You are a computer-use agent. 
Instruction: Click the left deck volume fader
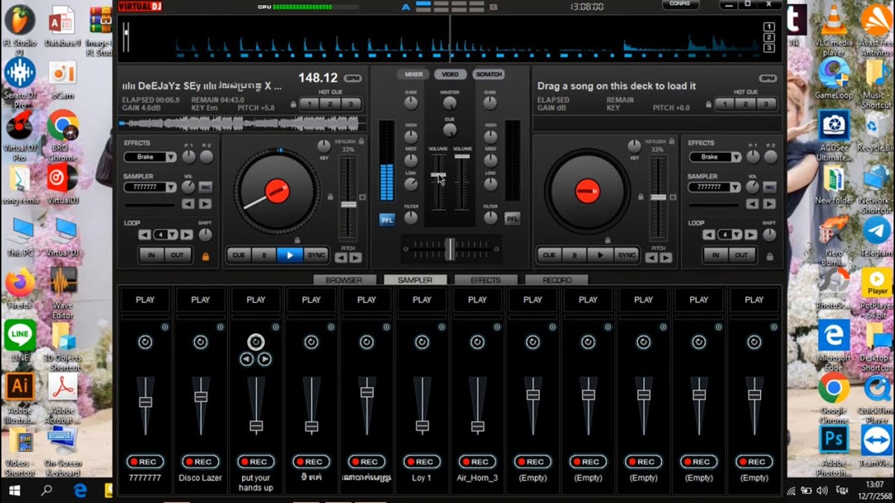[438, 175]
